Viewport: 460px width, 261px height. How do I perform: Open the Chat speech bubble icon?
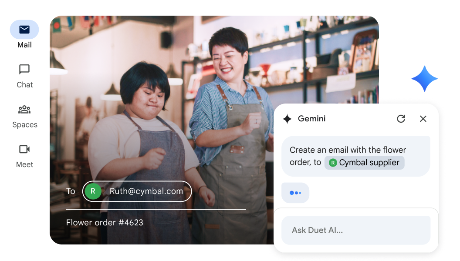click(x=24, y=70)
